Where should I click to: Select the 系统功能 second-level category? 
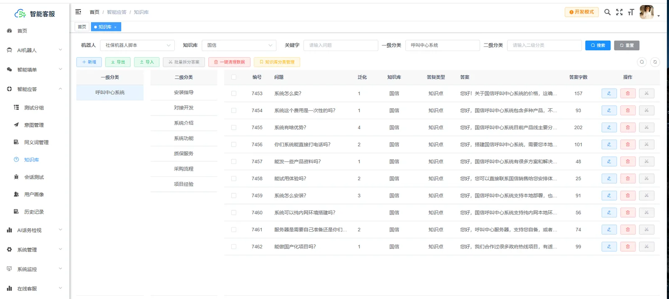point(184,138)
